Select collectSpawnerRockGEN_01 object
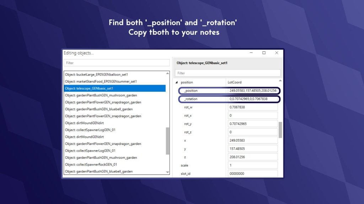This screenshot has width=364, height=204. click(x=114, y=165)
